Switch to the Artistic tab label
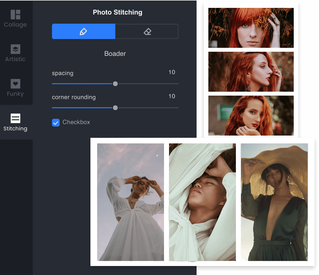Viewport: 319px width, 275px height. pos(15,59)
